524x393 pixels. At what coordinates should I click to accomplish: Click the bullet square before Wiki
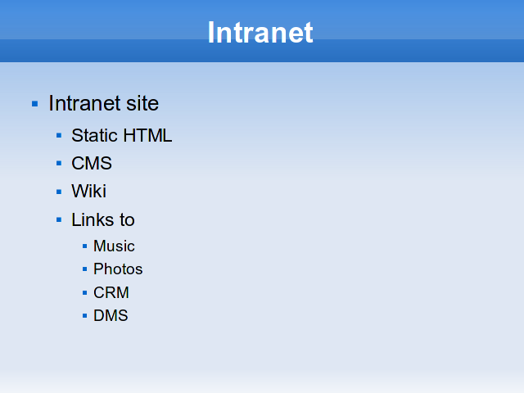pyautogui.click(x=59, y=192)
